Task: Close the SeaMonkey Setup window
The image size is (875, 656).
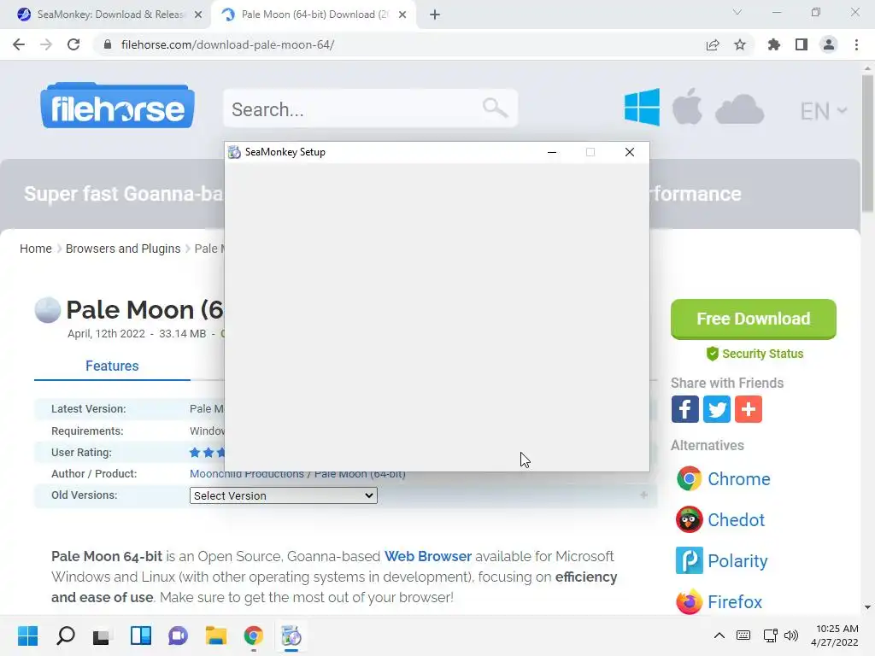Action: (x=630, y=152)
